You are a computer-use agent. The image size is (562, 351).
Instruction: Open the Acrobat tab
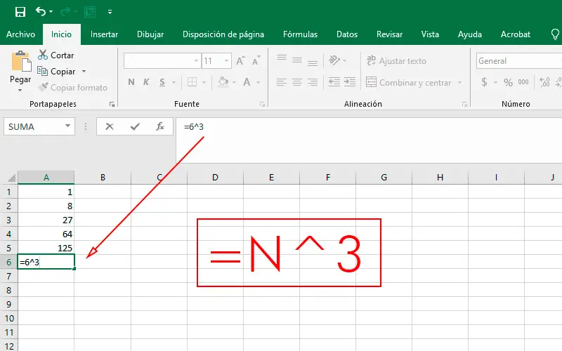tap(516, 34)
